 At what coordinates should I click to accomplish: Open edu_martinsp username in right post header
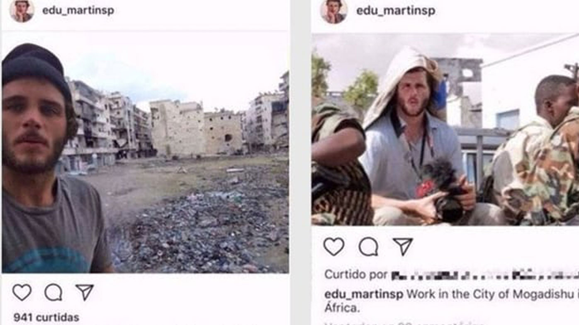click(396, 10)
